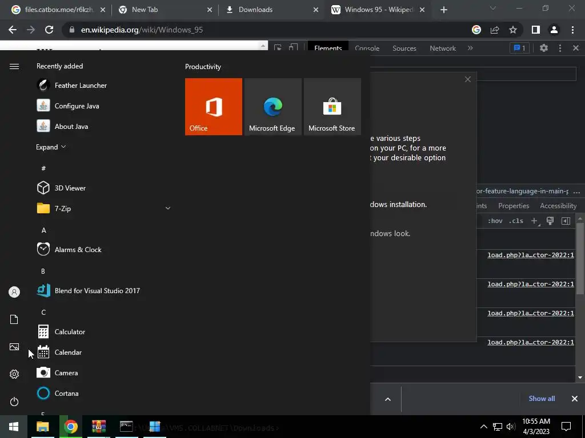
Task: Open a new browser tab
Action: [x=443, y=10]
